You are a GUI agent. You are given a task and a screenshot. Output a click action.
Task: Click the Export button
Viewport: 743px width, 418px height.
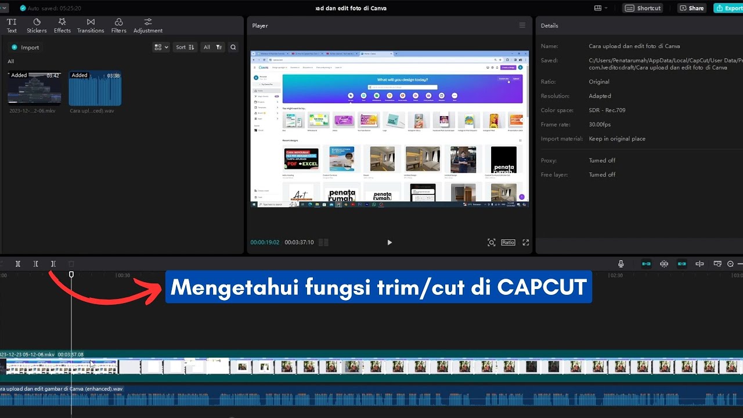coord(728,8)
